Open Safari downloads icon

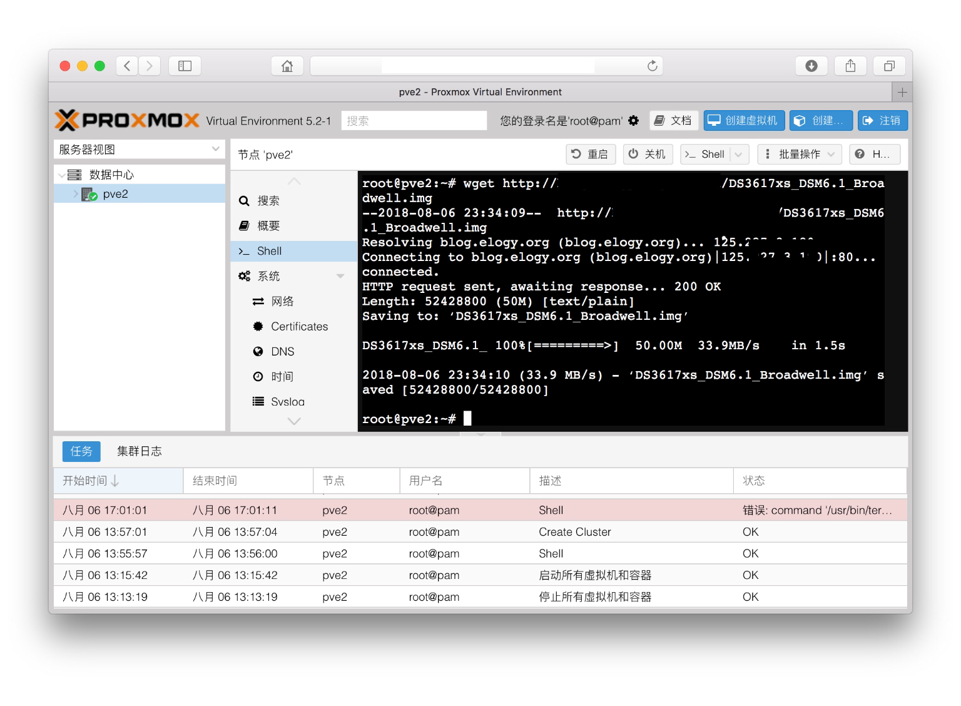811,66
